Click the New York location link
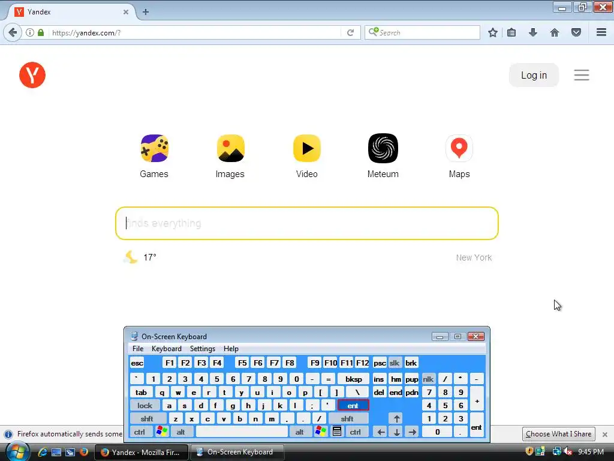Screen dimensions: 614x461 (x=474, y=258)
